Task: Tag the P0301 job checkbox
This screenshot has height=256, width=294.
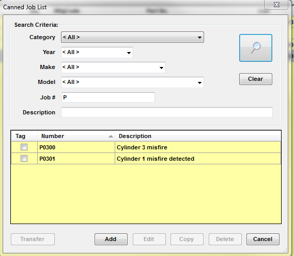Action: [x=24, y=159]
